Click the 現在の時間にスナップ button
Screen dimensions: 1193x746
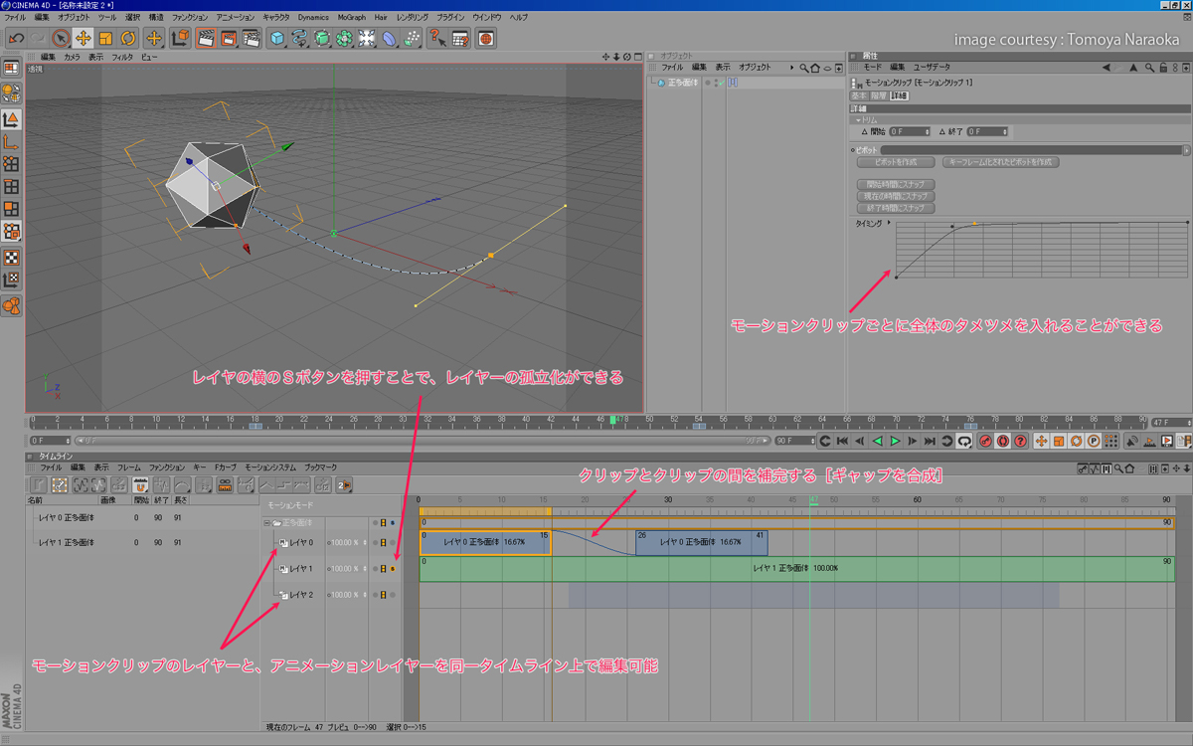pyautogui.click(x=896, y=197)
